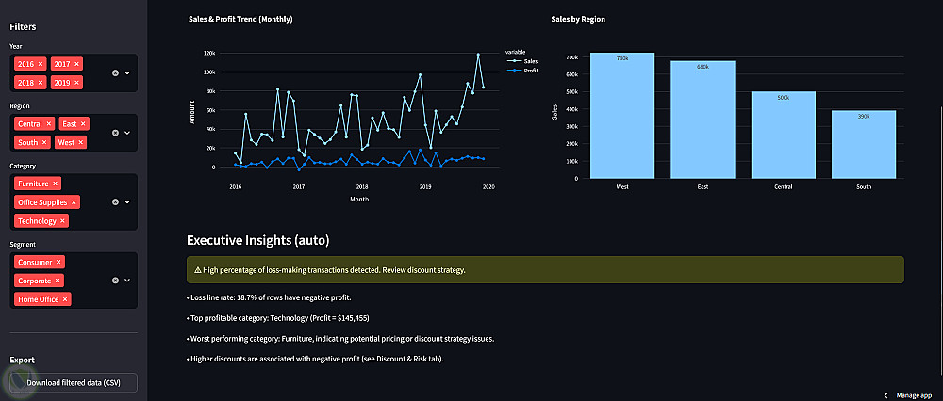Viewport: 943px width, 401px height.
Task: Remove the Technology category tag
Action: point(63,221)
